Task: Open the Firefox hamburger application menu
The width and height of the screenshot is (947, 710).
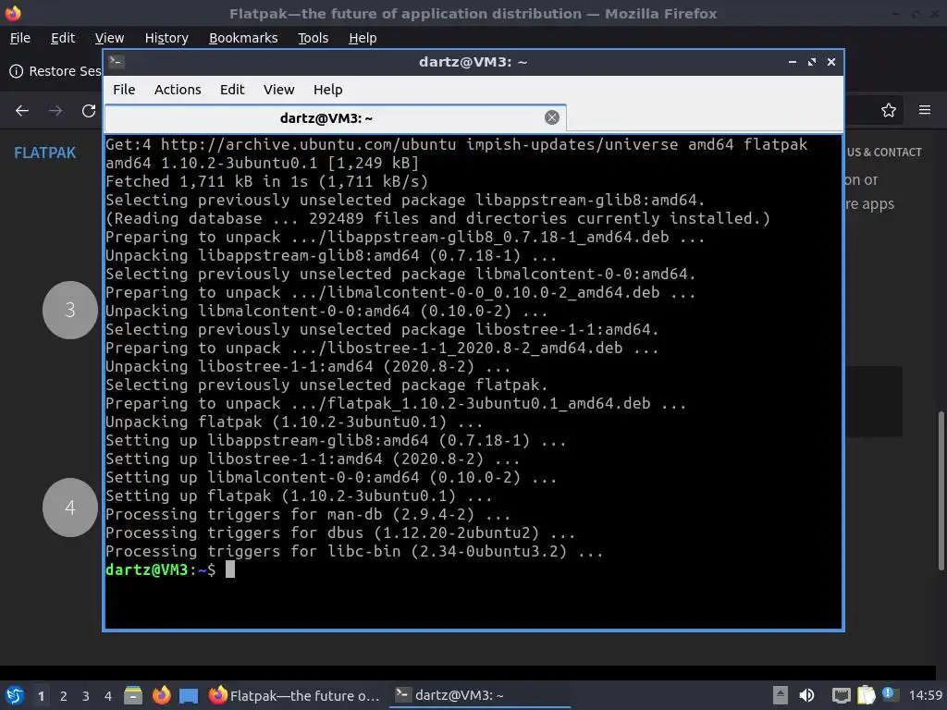Action: click(925, 110)
